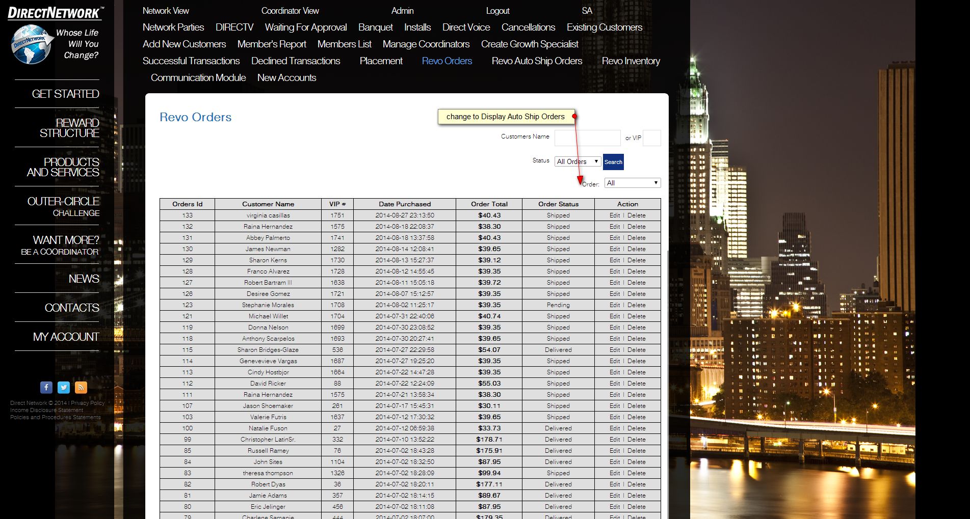Click the Twitter icon in sidebar

point(64,388)
